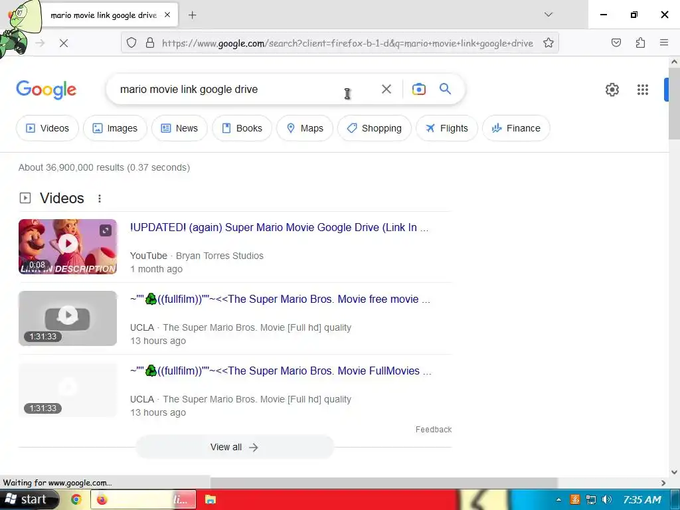Screen dimensions: 680x510
Task: Play the gray thumbnail for free movie result
Action: (68, 318)
